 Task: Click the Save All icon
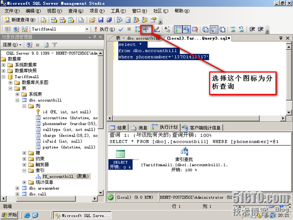(x=109, y=20)
